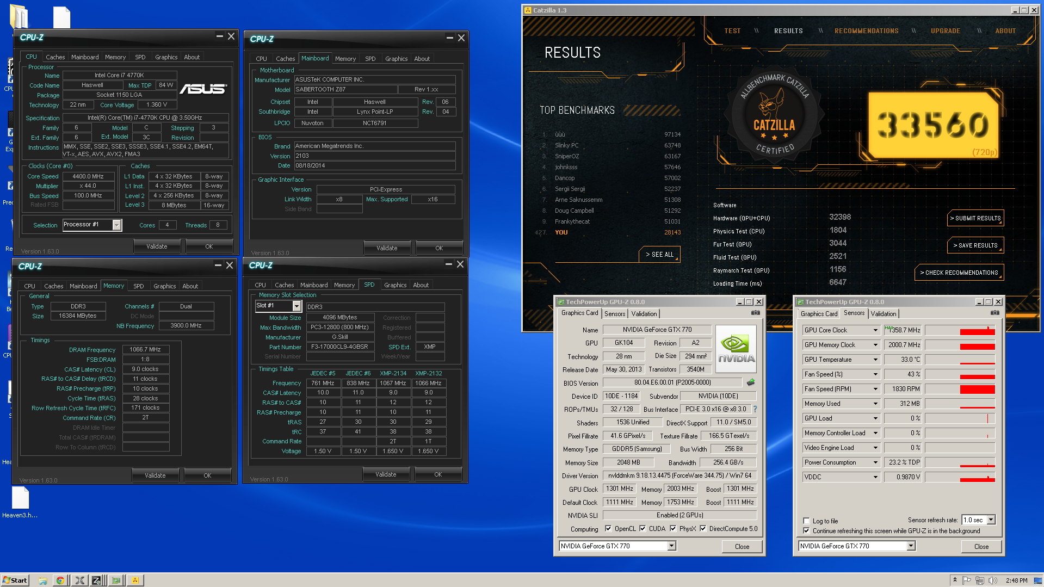Click the F3-17000CL9-4GBSR part number field
Image resolution: width=1044 pixels, height=587 pixels.
(340, 347)
